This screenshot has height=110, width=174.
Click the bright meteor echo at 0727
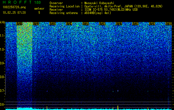pos(118,91)
